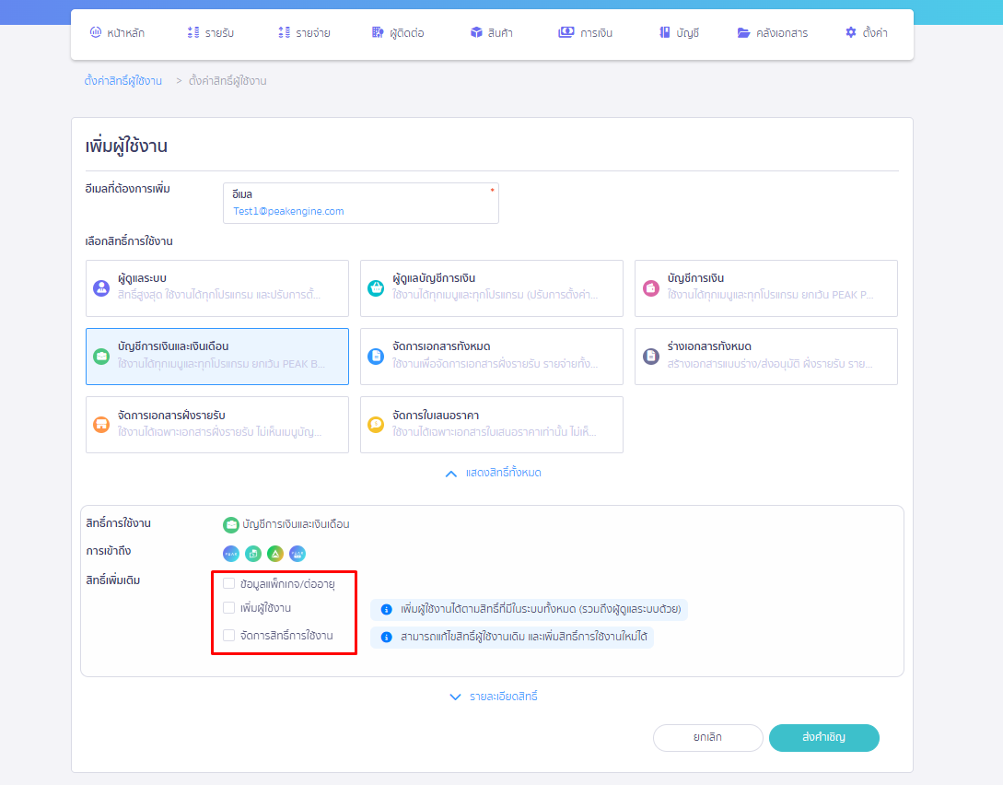Click the purple ผู้ดูแลระบบ role icon
This screenshot has height=785, width=1003.
[x=101, y=287]
